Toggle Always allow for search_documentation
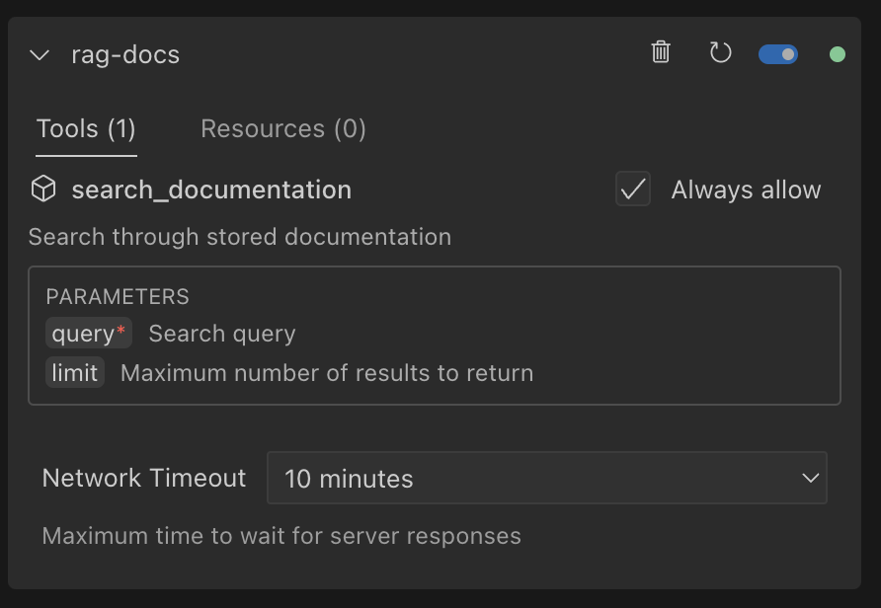 [x=633, y=190]
